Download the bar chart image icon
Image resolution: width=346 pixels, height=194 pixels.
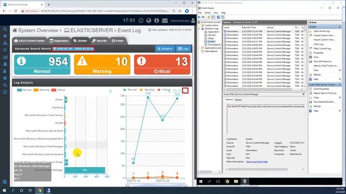[x=110, y=91]
